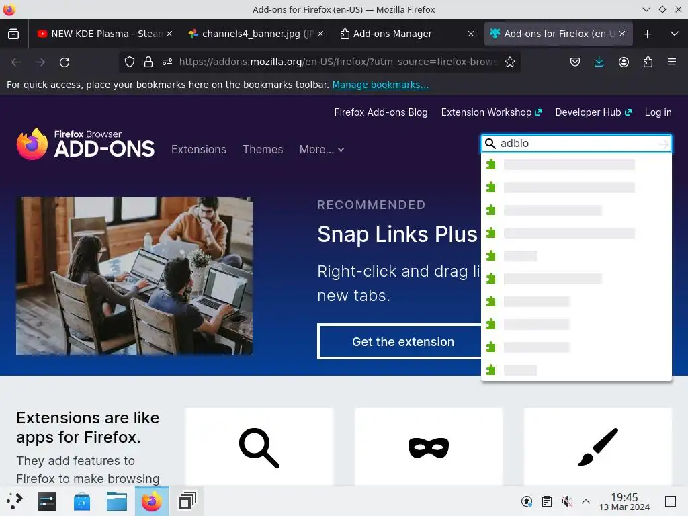Image resolution: width=688 pixels, height=516 pixels.
Task: Open the clock showing 19:45
Action: [624, 501]
